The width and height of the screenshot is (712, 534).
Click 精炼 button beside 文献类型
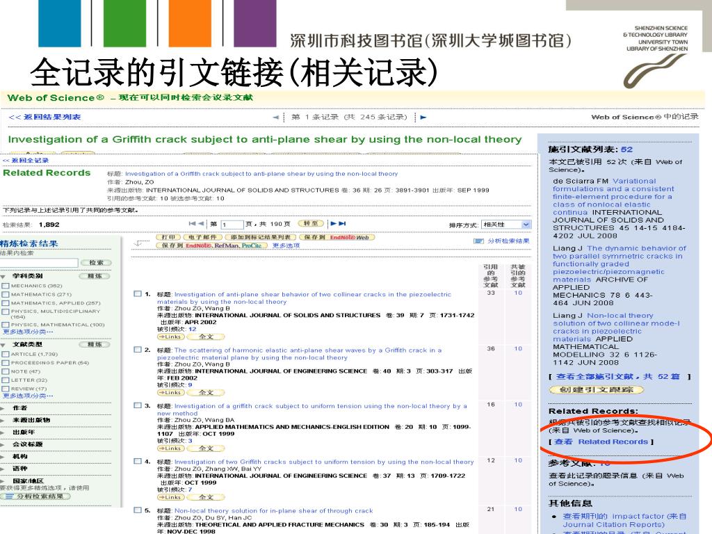(95, 345)
